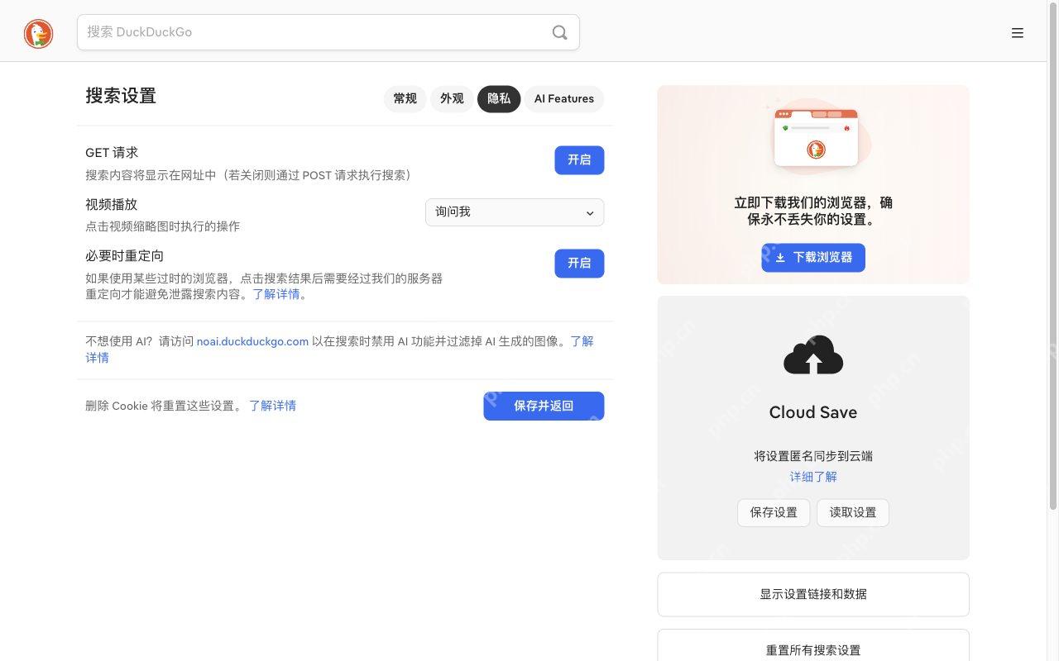1059x661 pixels.
Task: Click the 必要时重定向 setting label
Action: pos(124,256)
